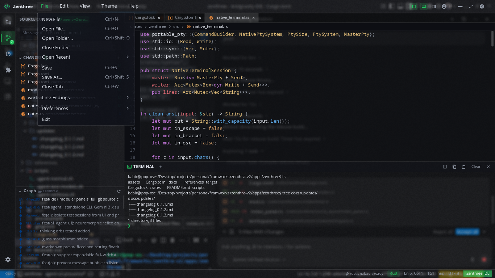This screenshot has width=495, height=278.
Task: Open Source Control view with 7 badge
Action: pyautogui.click(x=8, y=38)
